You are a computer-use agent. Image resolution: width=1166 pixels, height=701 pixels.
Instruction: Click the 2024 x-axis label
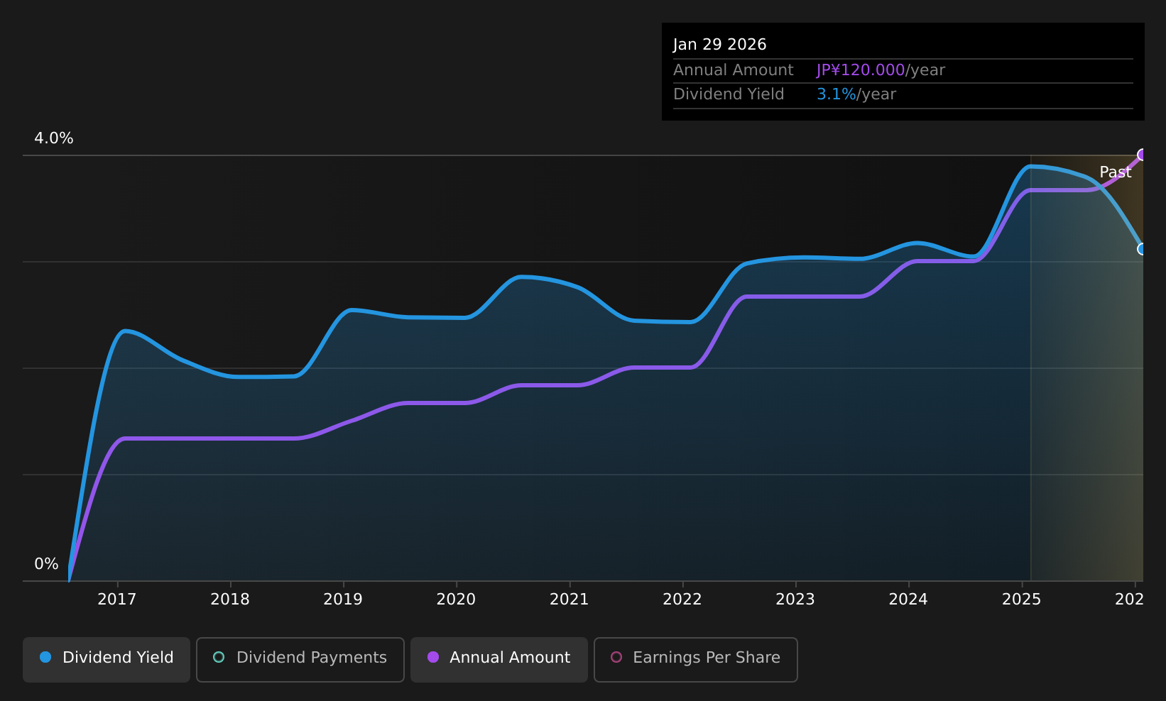[908, 600]
